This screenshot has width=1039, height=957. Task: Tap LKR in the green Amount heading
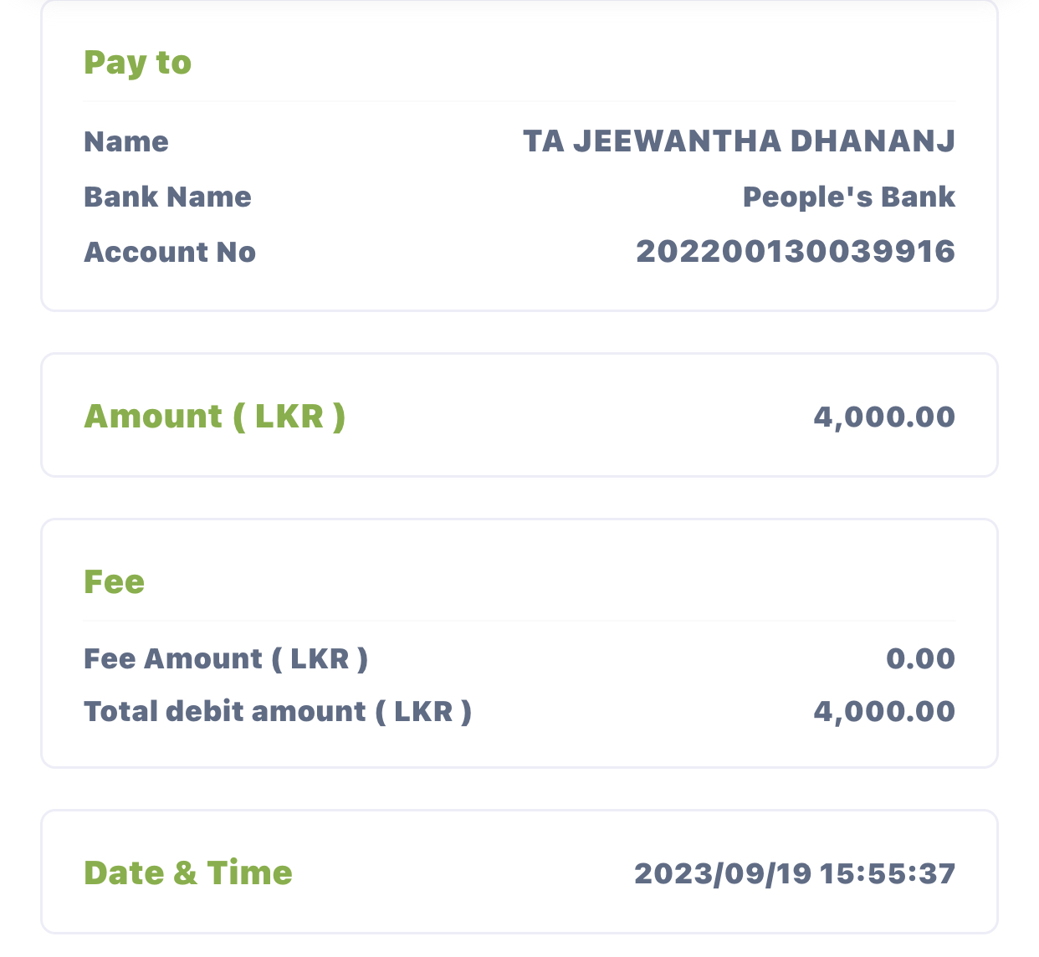tap(289, 417)
